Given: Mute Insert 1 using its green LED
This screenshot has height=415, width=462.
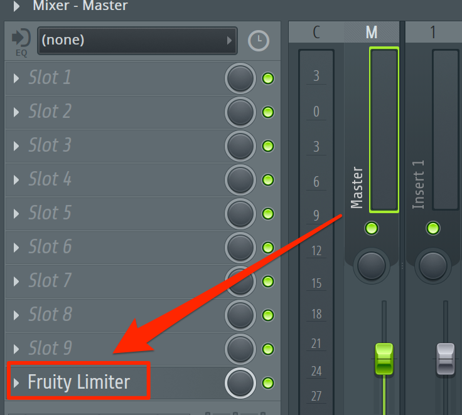Looking at the screenshot, I should 433,228.
